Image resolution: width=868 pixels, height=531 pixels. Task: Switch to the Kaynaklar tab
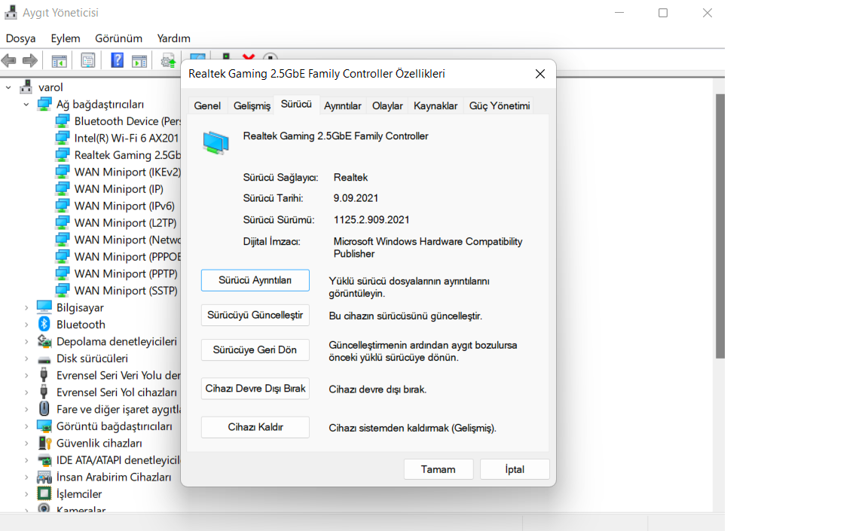pyautogui.click(x=436, y=105)
